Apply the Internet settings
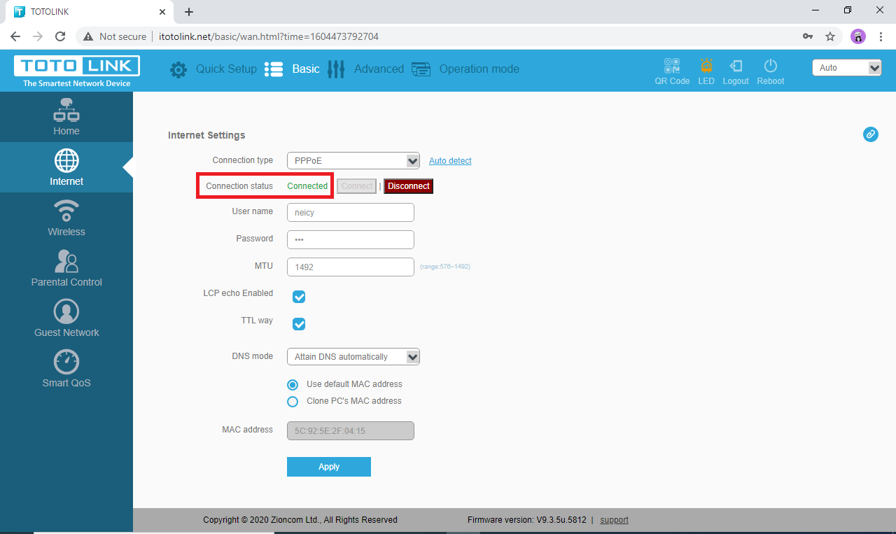 pos(329,467)
